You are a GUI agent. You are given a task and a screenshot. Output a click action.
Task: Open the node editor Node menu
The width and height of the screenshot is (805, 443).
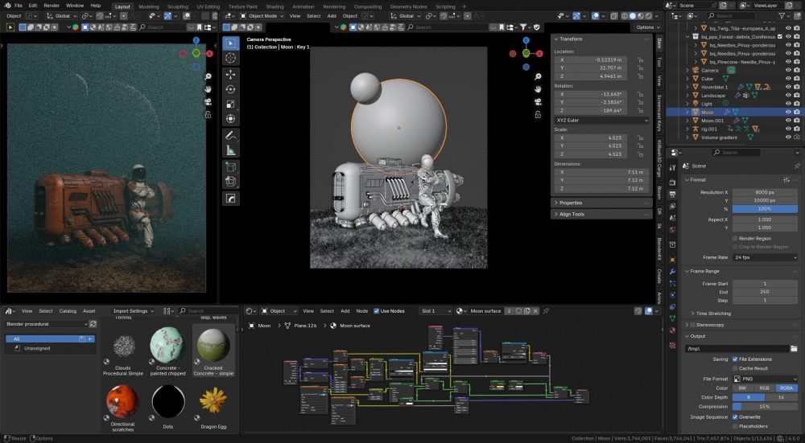[362, 311]
